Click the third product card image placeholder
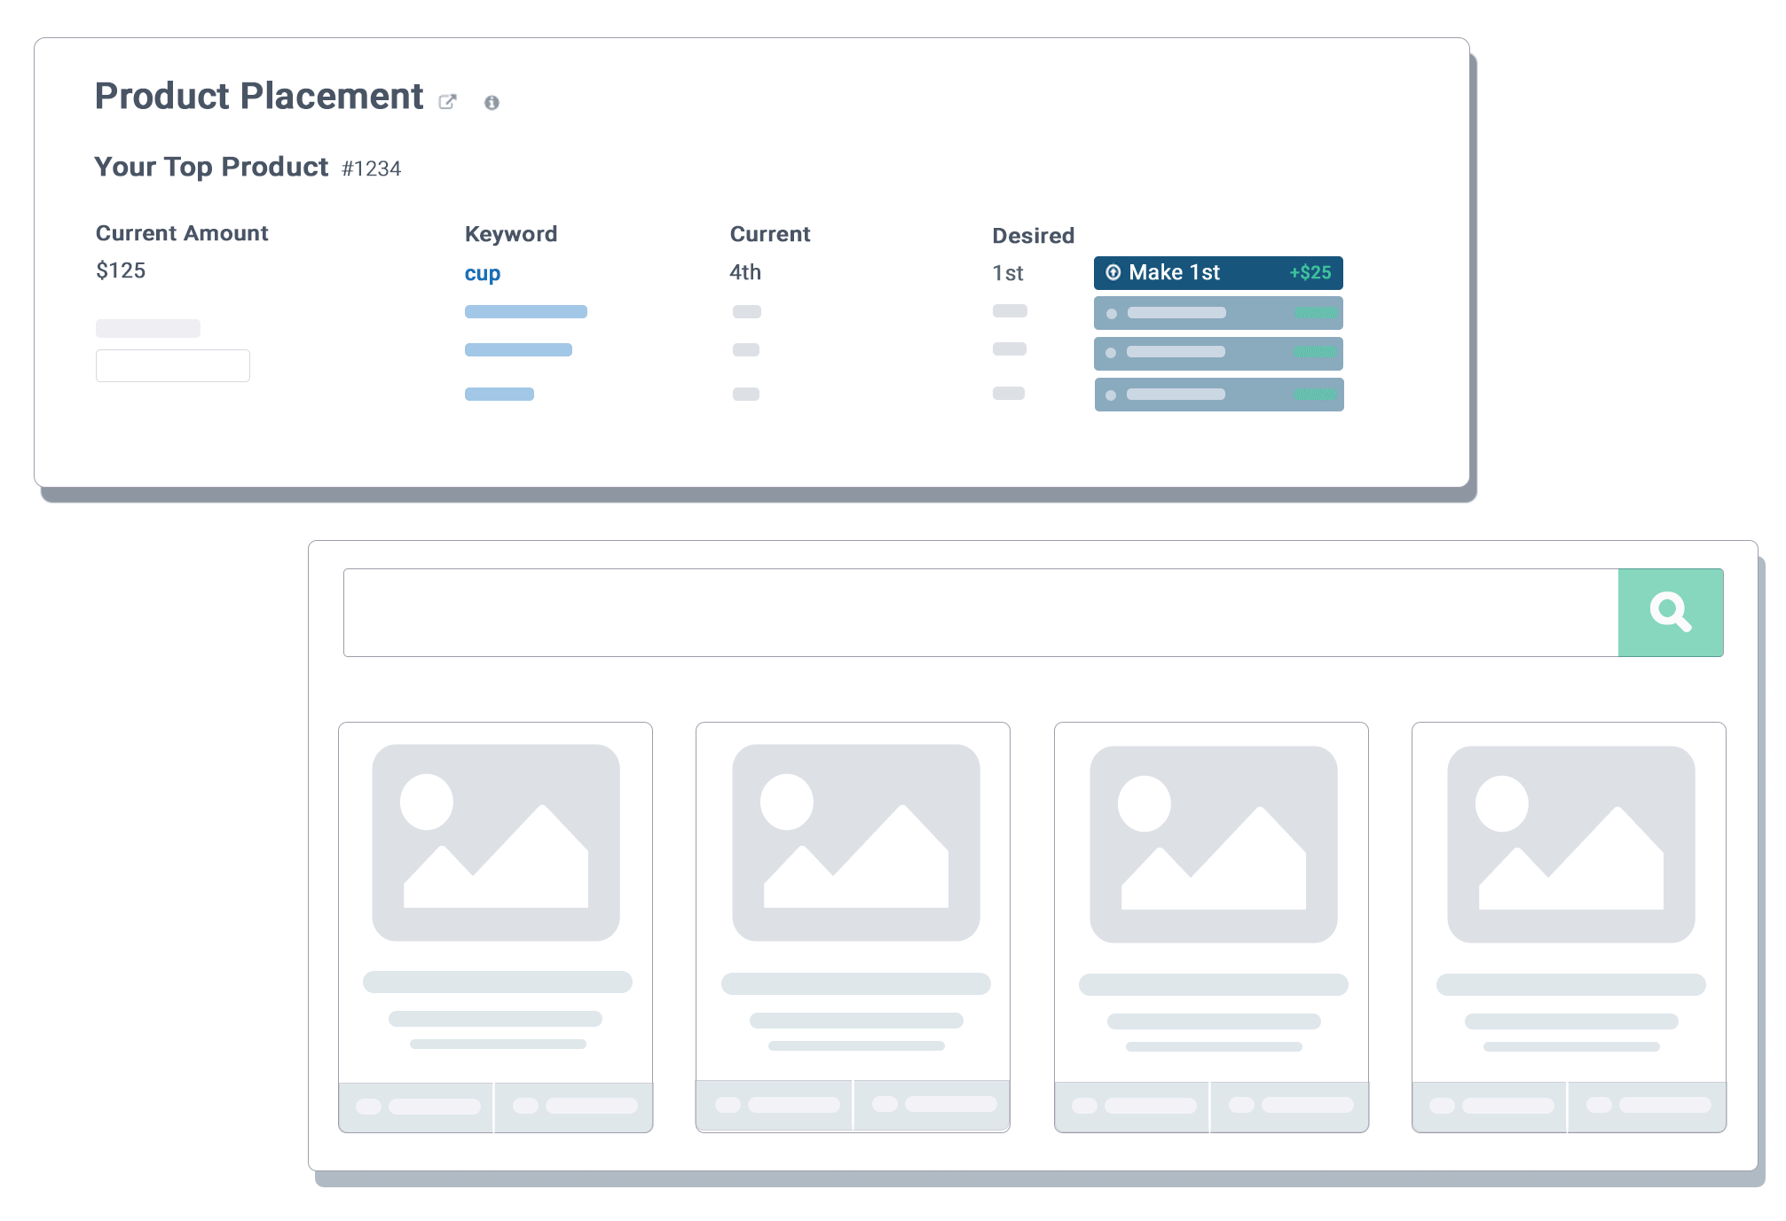 click(1213, 844)
